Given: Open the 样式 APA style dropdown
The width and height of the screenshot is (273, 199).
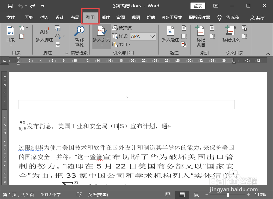Looking at the screenshot, I should (143, 36).
